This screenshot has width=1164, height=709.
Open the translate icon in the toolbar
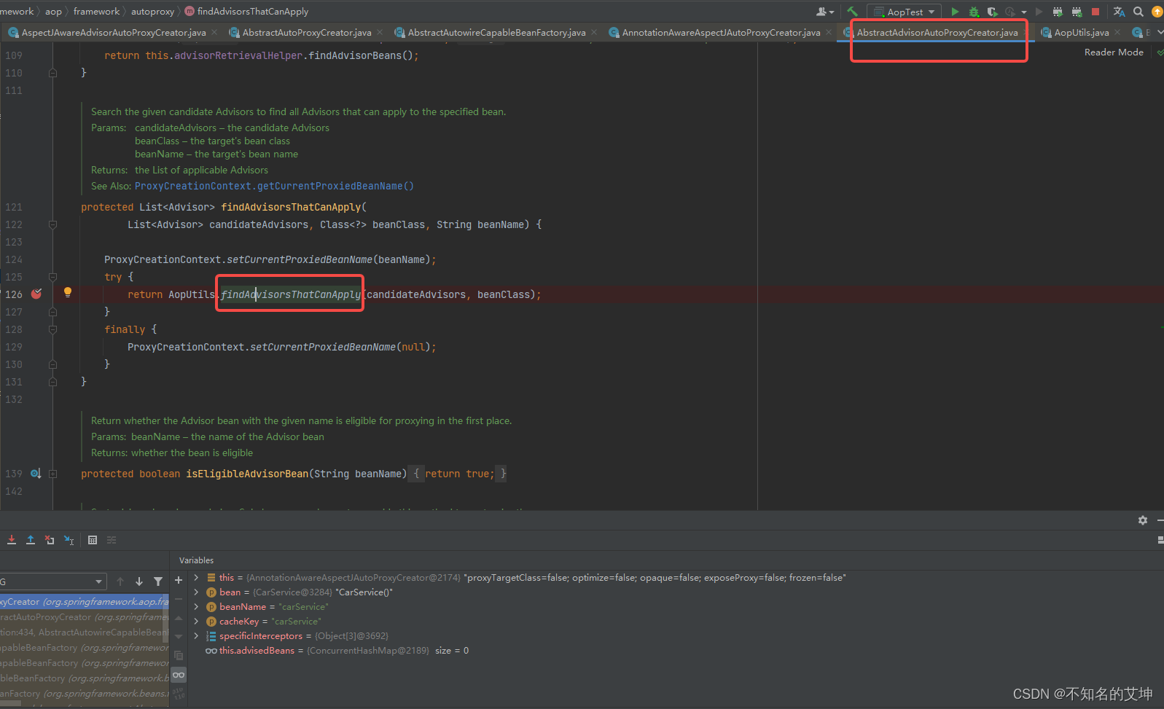coord(1119,12)
